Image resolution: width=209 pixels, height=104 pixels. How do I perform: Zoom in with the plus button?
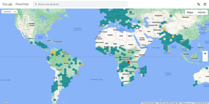pyautogui.click(x=205, y=54)
